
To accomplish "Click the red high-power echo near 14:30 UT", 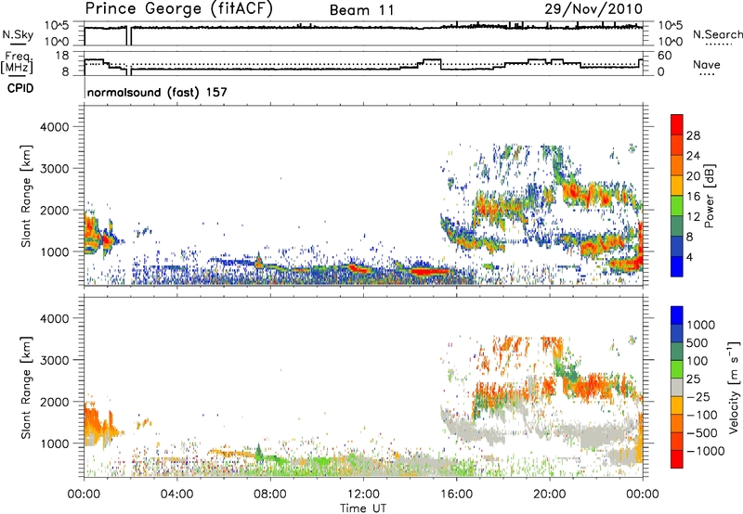I will pyautogui.click(x=429, y=272).
